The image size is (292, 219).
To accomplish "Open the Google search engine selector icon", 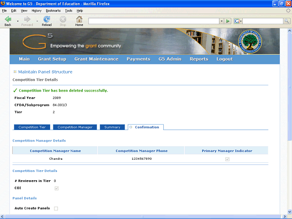I will [x=237, y=21].
